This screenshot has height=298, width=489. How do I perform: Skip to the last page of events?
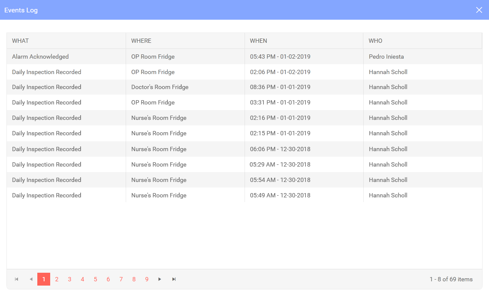click(174, 279)
